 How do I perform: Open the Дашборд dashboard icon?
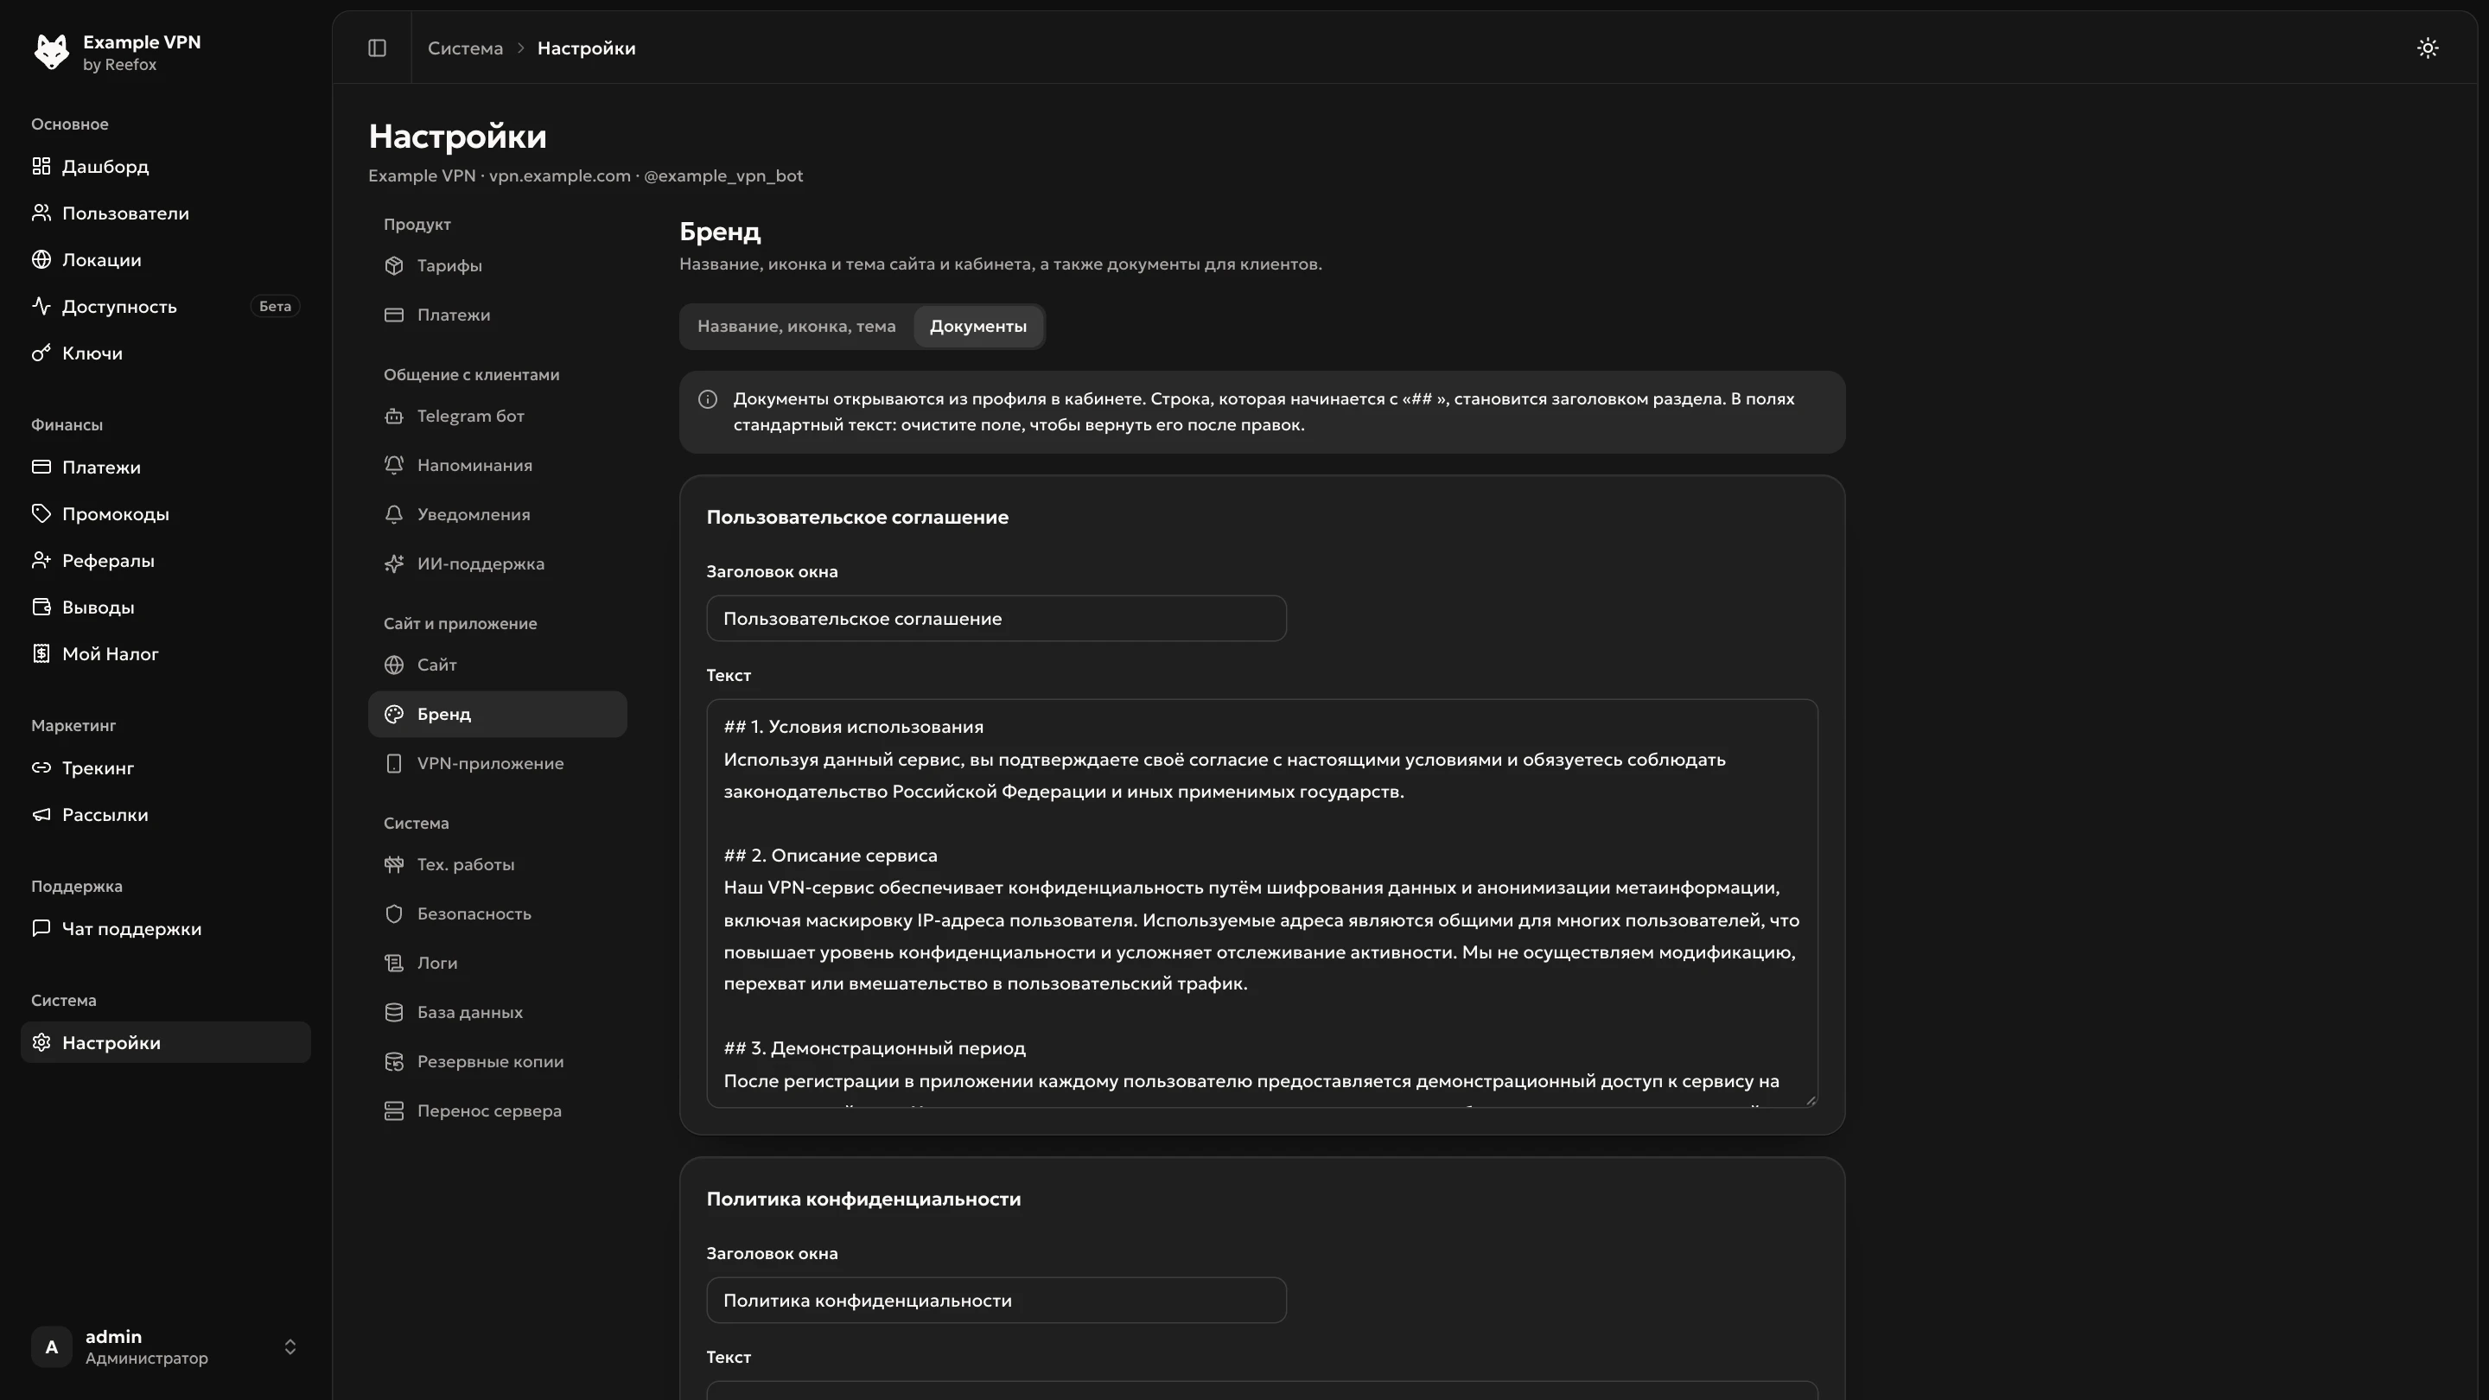[41, 166]
